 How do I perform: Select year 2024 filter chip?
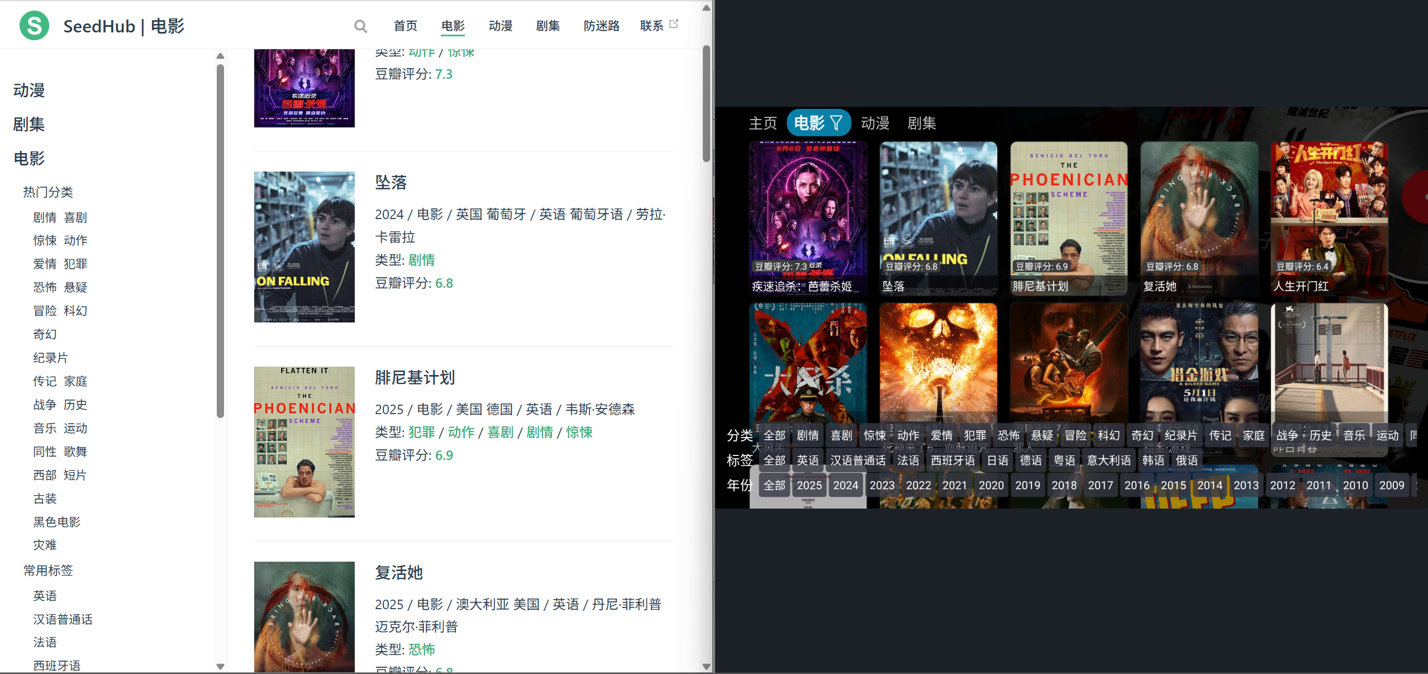point(845,485)
